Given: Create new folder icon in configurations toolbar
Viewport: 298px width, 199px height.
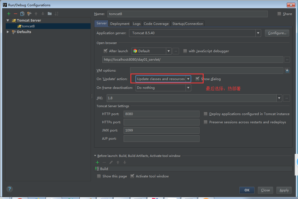Looking at the screenshot, I should coord(50,14).
